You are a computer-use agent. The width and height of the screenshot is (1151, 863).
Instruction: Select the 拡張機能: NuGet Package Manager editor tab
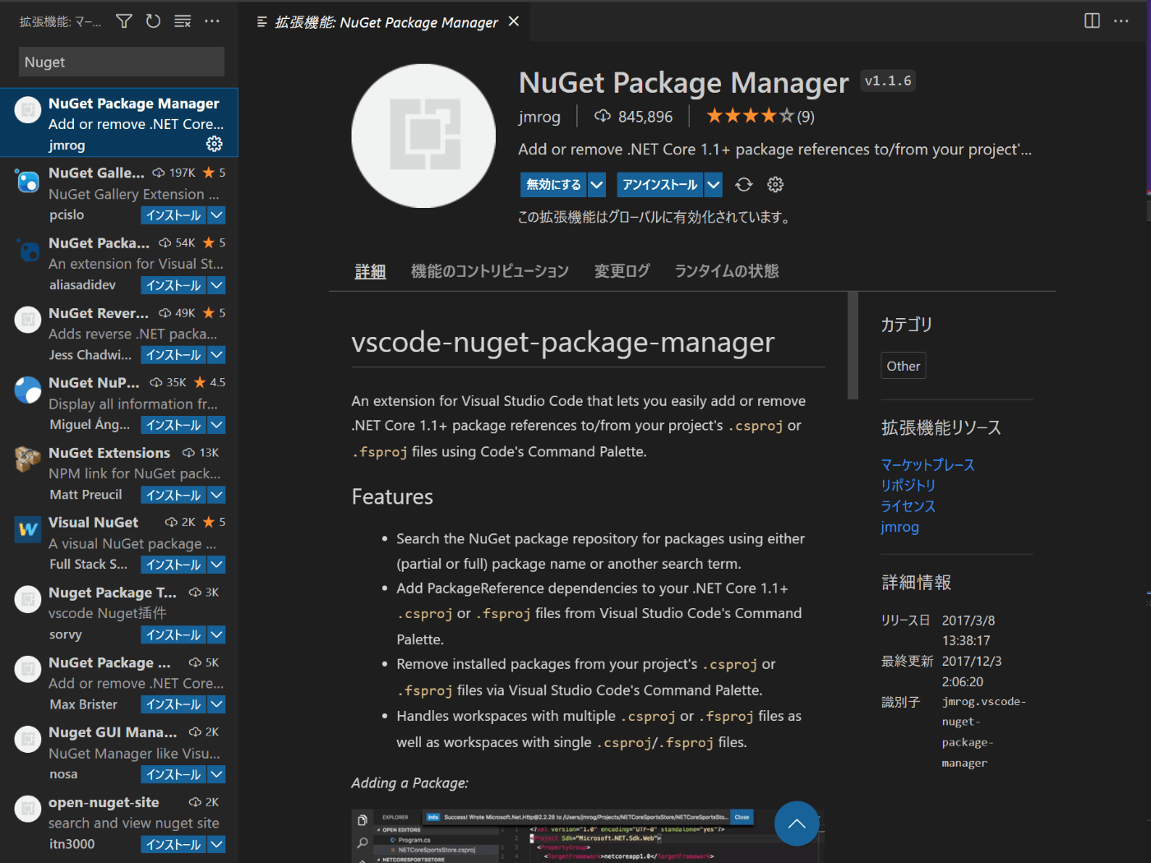(386, 22)
